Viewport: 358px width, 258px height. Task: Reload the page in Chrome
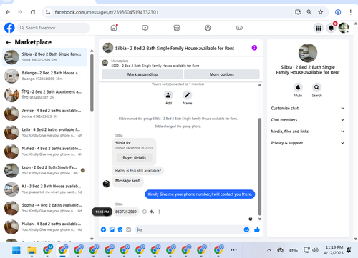(33, 12)
